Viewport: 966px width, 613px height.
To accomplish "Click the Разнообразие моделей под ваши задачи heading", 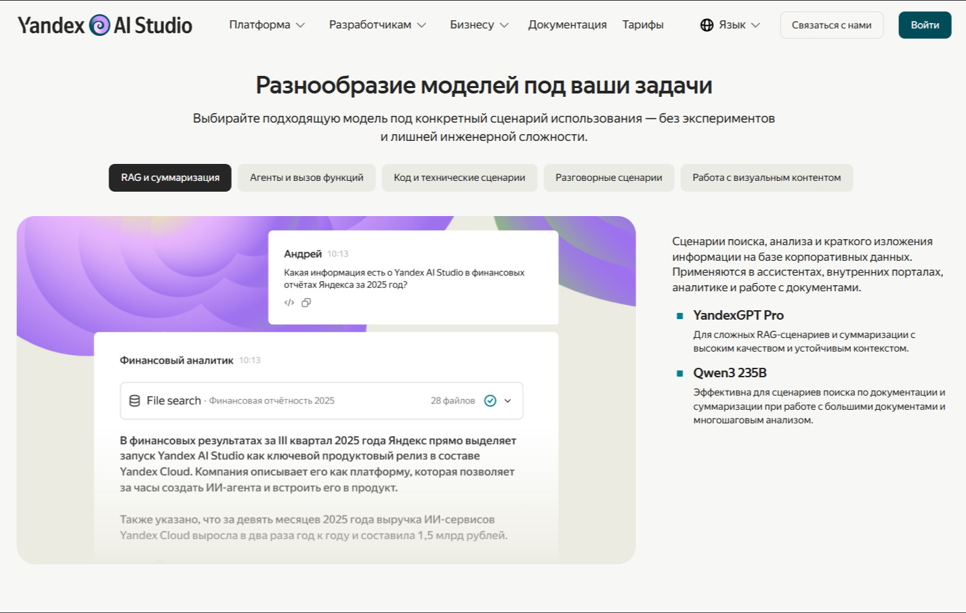I will (x=484, y=85).
